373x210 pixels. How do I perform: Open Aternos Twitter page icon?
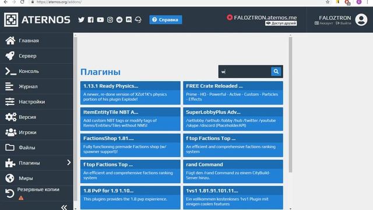pos(81,19)
